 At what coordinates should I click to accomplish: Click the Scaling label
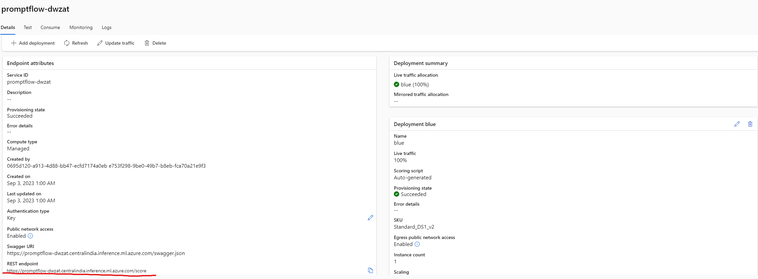pyautogui.click(x=401, y=272)
